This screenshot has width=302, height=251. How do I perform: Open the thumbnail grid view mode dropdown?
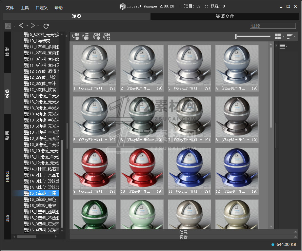(279, 36)
